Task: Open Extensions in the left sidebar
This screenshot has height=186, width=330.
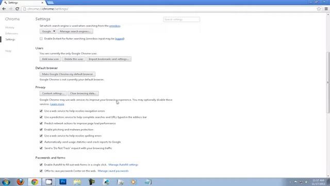Action: 11,34
